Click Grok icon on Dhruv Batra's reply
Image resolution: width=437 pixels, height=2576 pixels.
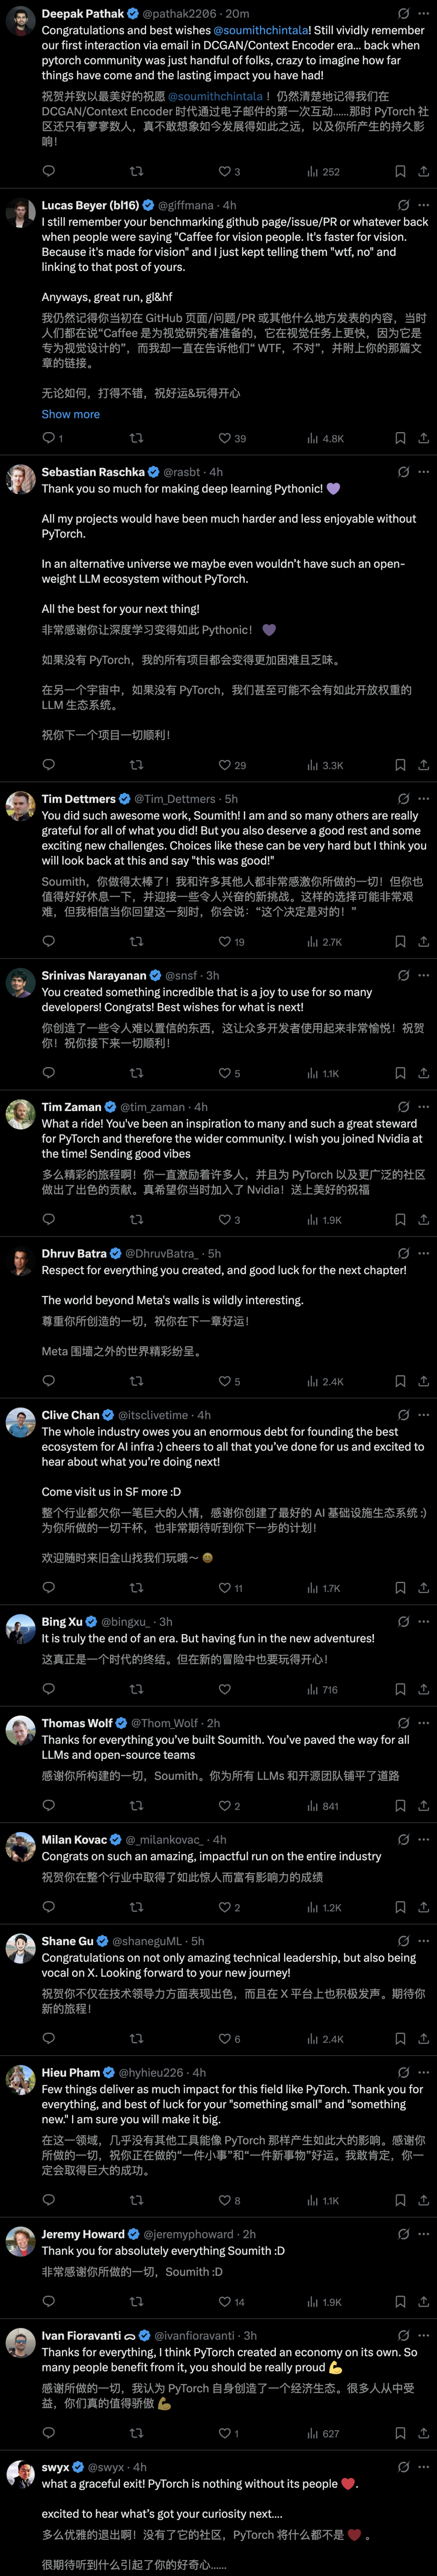(403, 1253)
